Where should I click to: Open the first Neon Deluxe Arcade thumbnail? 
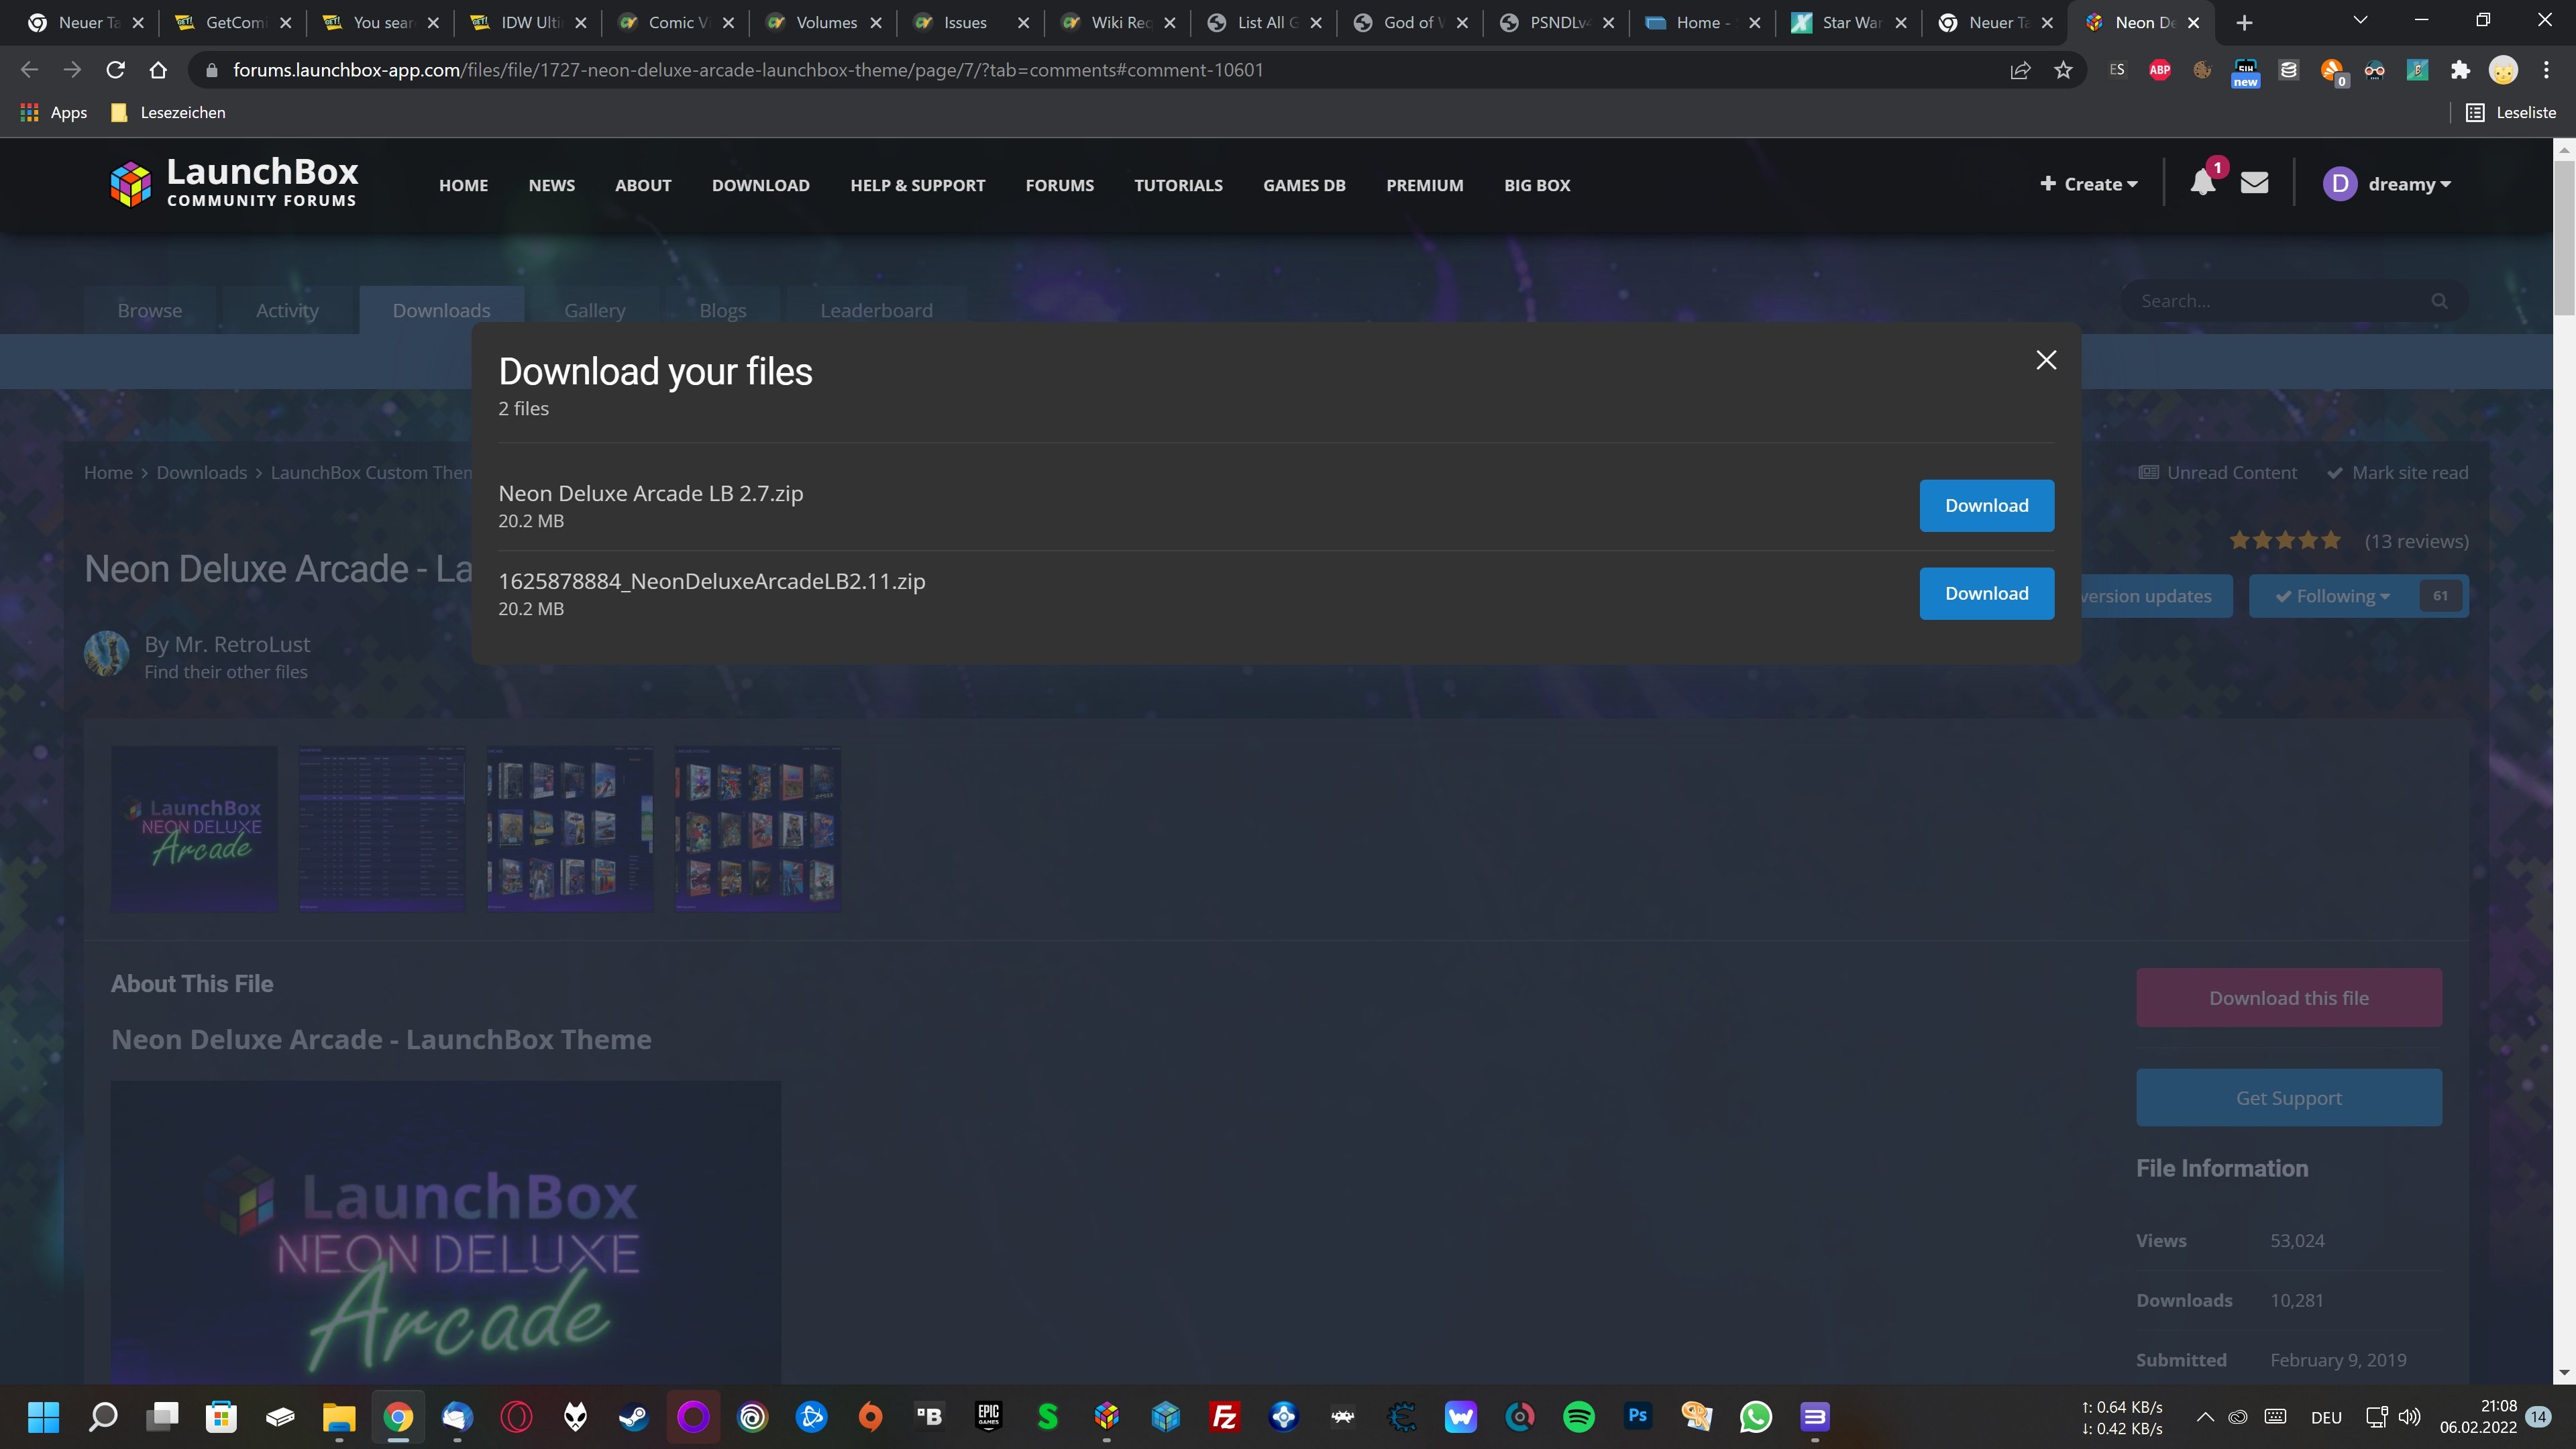click(x=194, y=828)
